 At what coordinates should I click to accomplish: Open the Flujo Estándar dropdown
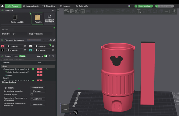click(43, 34)
